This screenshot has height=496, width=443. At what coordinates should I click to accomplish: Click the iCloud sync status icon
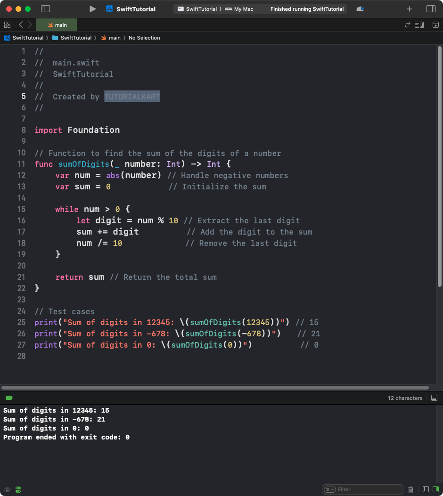pyautogui.click(x=360, y=8)
